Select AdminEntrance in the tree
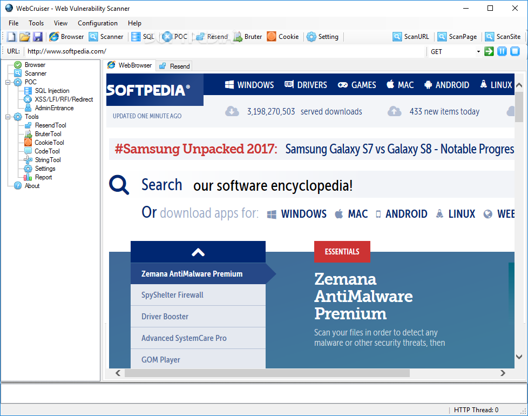Image resolution: width=528 pixels, height=416 pixels. [x=54, y=108]
